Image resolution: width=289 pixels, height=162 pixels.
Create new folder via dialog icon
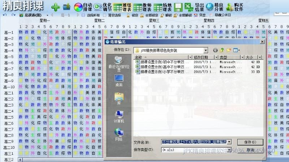coord(229,50)
